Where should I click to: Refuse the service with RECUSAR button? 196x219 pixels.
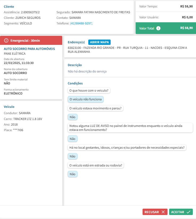coord(155,212)
